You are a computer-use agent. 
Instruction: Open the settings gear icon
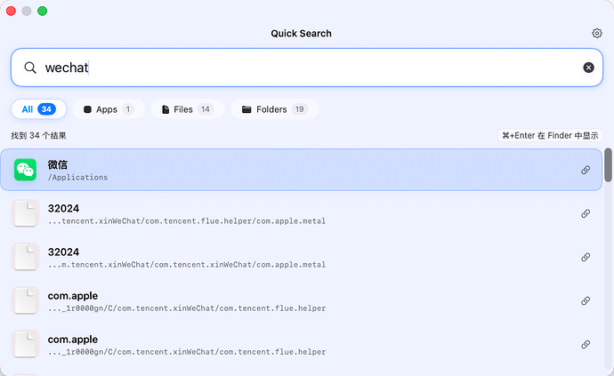pos(597,33)
